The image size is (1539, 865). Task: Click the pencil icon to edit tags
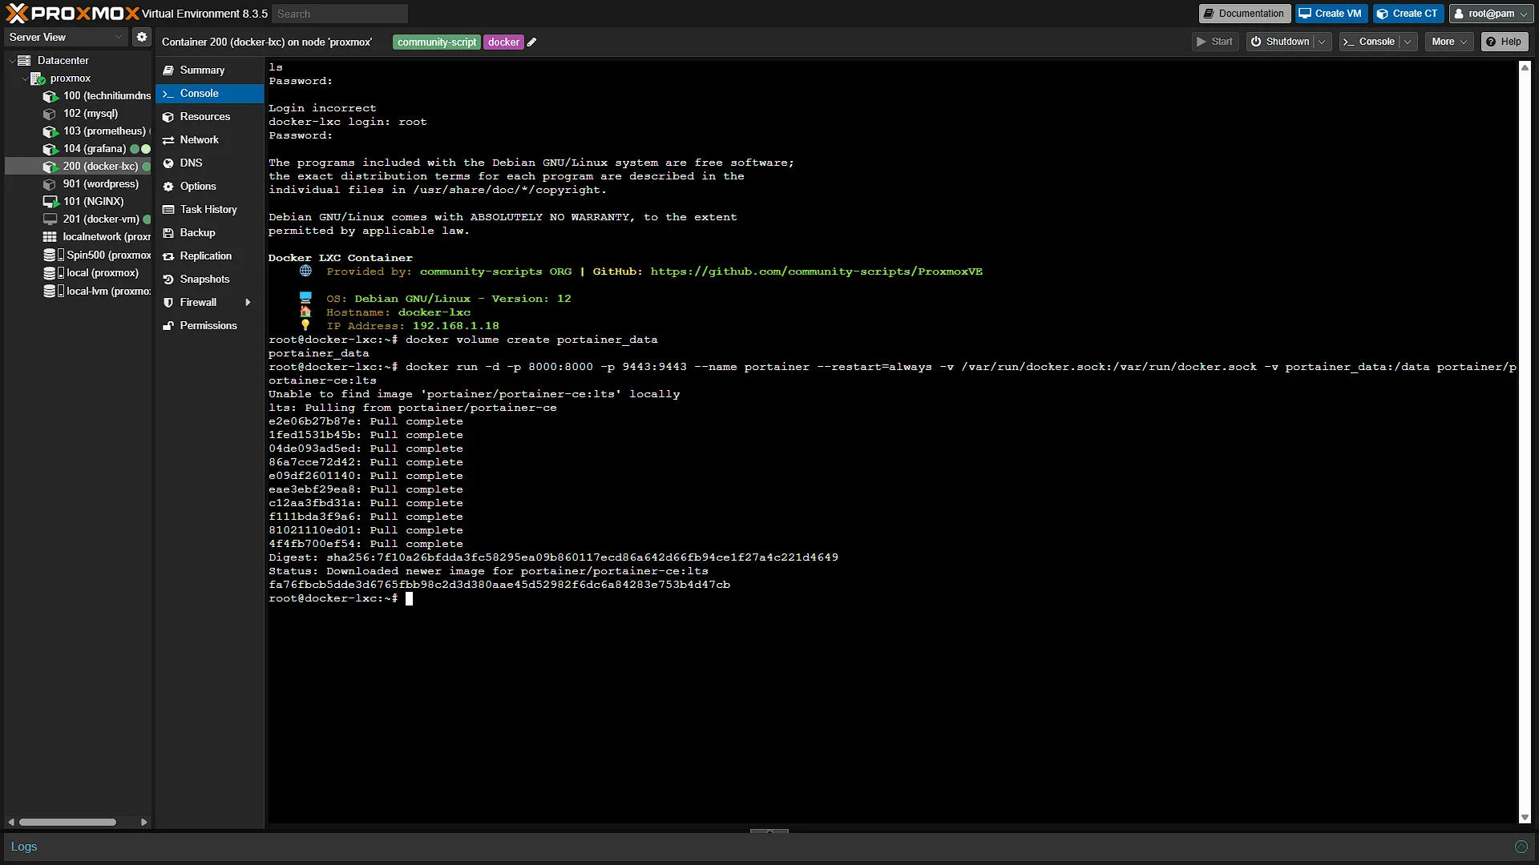pyautogui.click(x=531, y=42)
